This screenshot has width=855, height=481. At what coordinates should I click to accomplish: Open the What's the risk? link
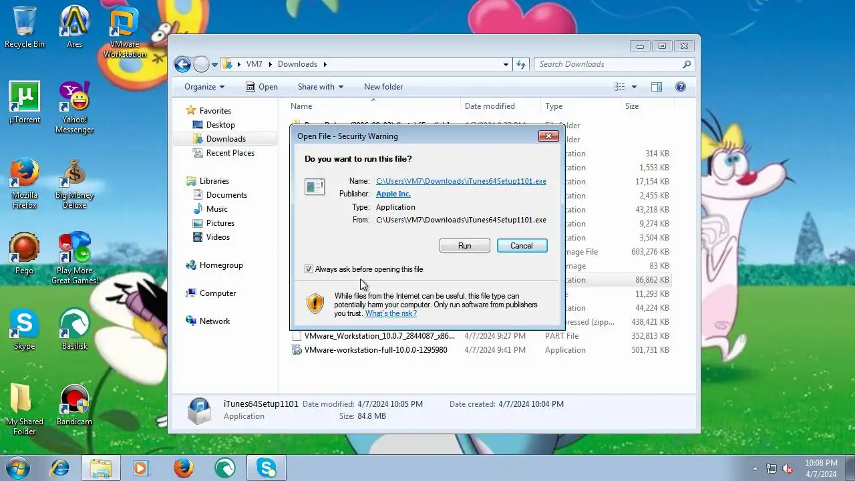tap(391, 313)
